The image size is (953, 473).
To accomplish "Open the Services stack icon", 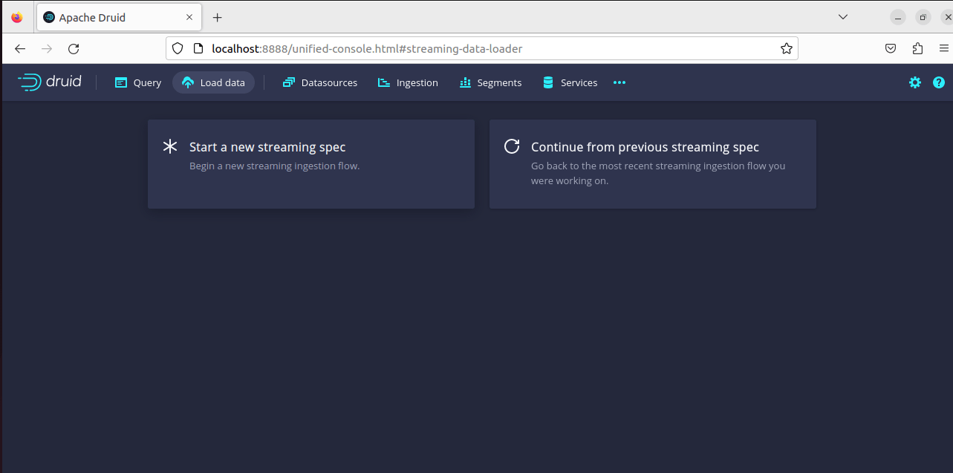I will click(547, 82).
